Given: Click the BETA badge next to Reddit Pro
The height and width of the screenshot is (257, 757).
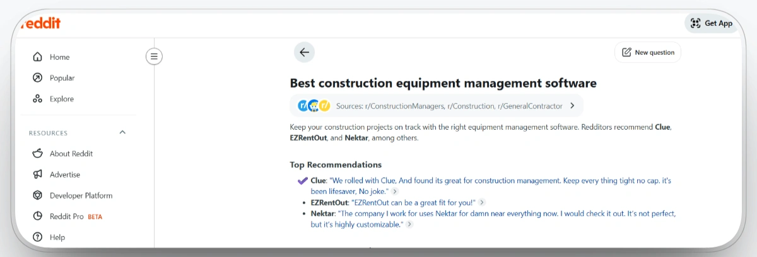Looking at the screenshot, I should coord(95,217).
